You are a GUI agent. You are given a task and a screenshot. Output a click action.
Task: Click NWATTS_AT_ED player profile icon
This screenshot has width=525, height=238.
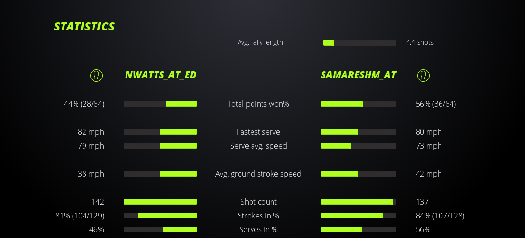(96, 75)
